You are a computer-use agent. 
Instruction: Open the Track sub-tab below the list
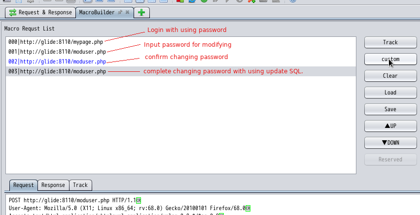coord(80,185)
